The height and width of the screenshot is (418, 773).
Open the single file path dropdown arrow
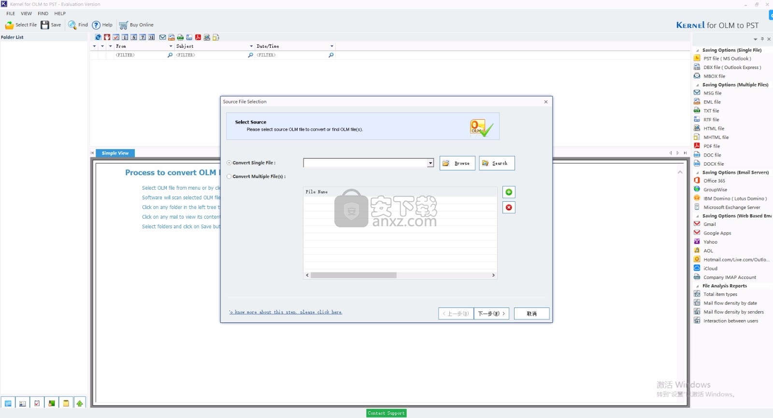(430, 163)
